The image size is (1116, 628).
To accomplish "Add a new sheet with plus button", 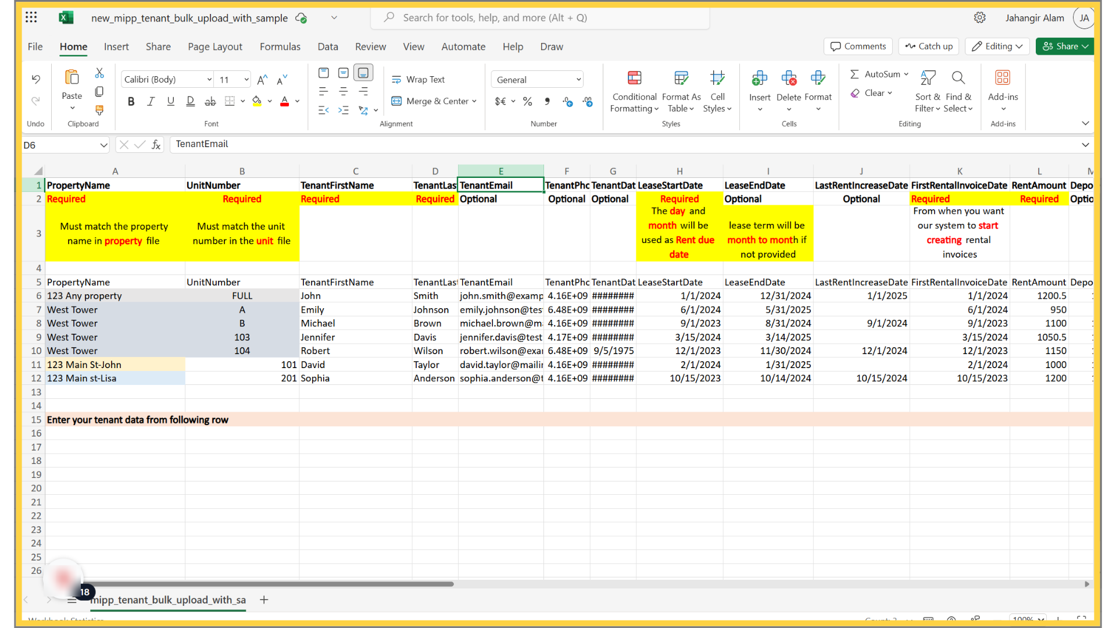I will pos(264,600).
